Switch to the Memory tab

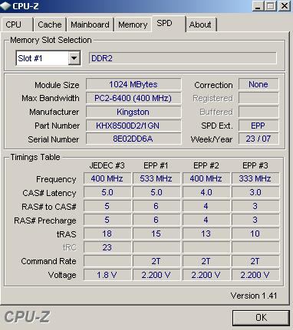point(133,25)
